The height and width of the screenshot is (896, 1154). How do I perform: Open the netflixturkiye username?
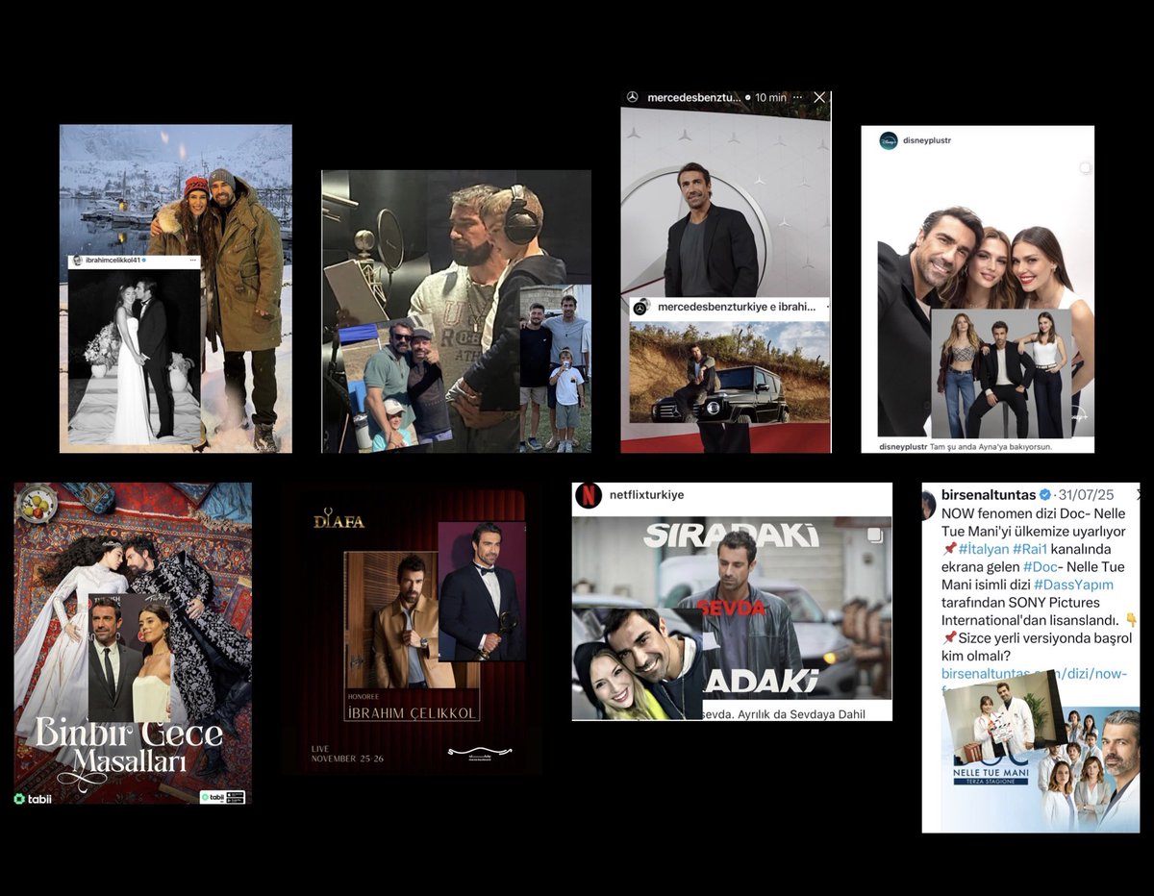coord(646,495)
